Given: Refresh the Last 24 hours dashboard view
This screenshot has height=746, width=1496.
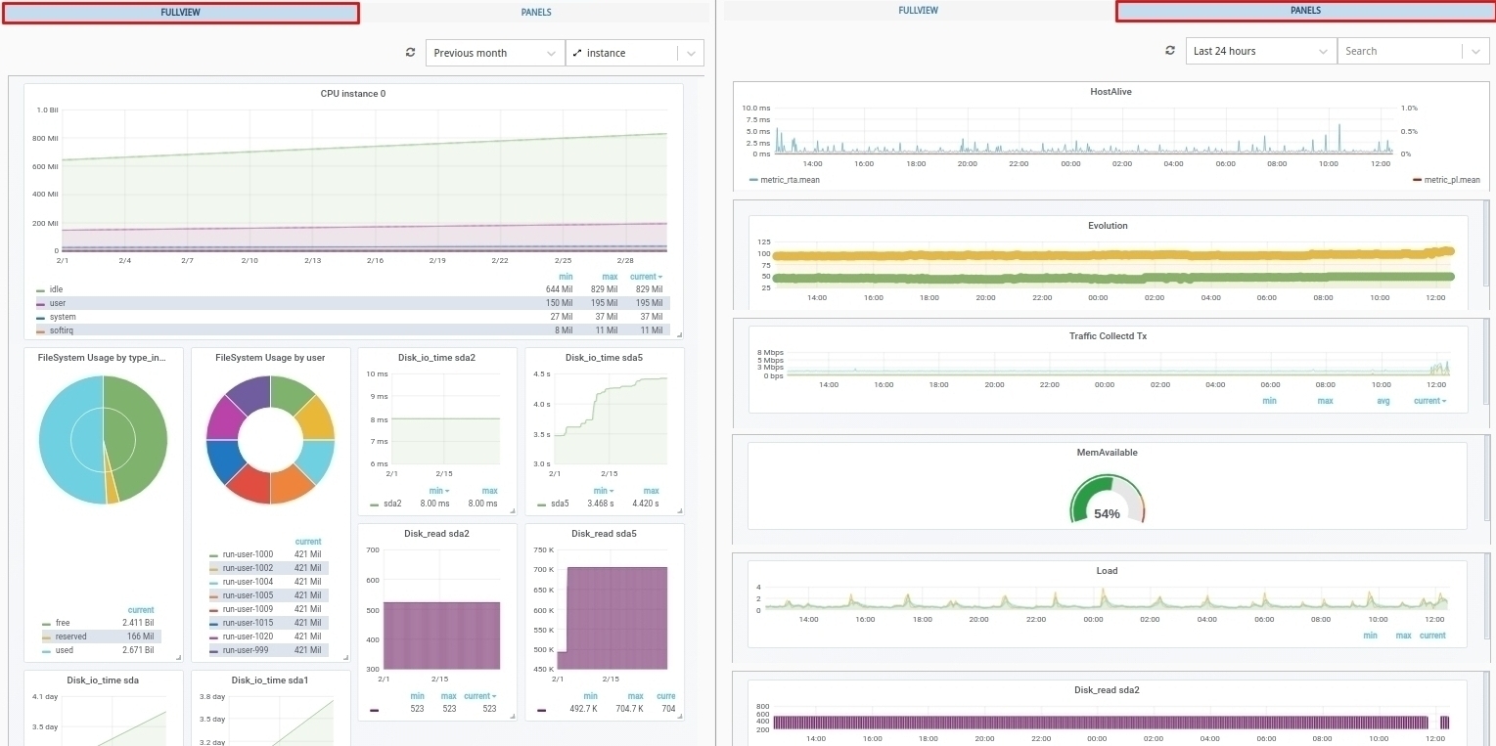Looking at the screenshot, I should pos(1170,51).
